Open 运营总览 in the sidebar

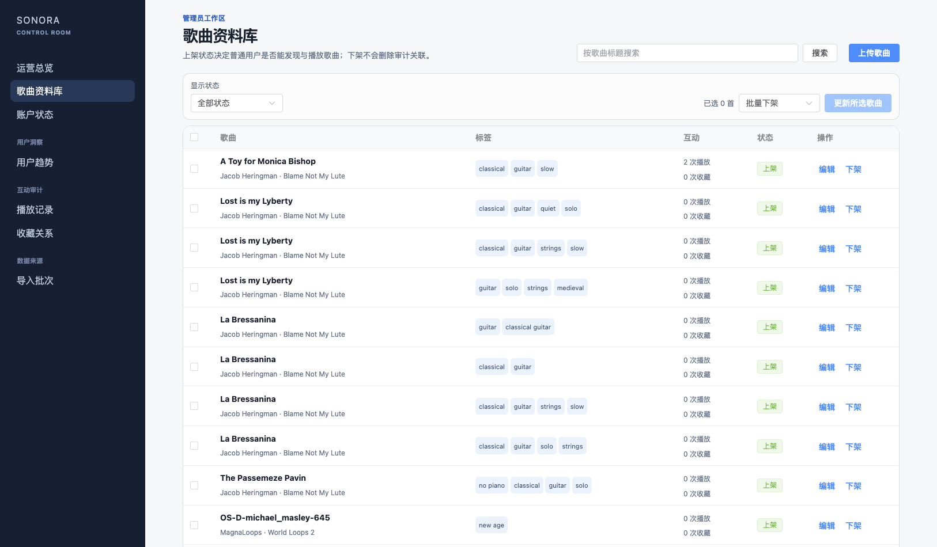[x=73, y=68]
